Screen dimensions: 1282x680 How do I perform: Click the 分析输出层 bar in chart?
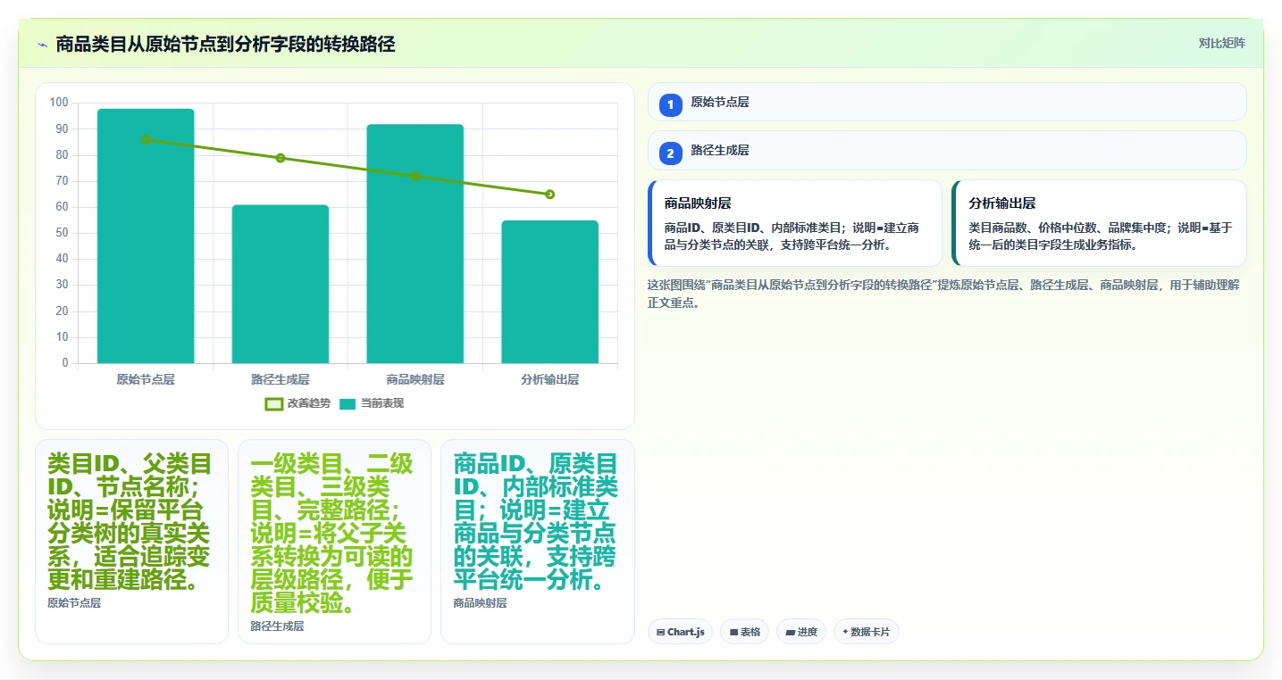(x=550, y=292)
